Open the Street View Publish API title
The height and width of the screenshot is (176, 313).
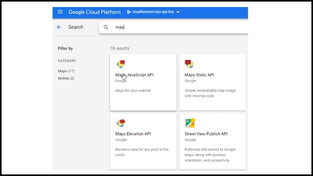(206, 134)
